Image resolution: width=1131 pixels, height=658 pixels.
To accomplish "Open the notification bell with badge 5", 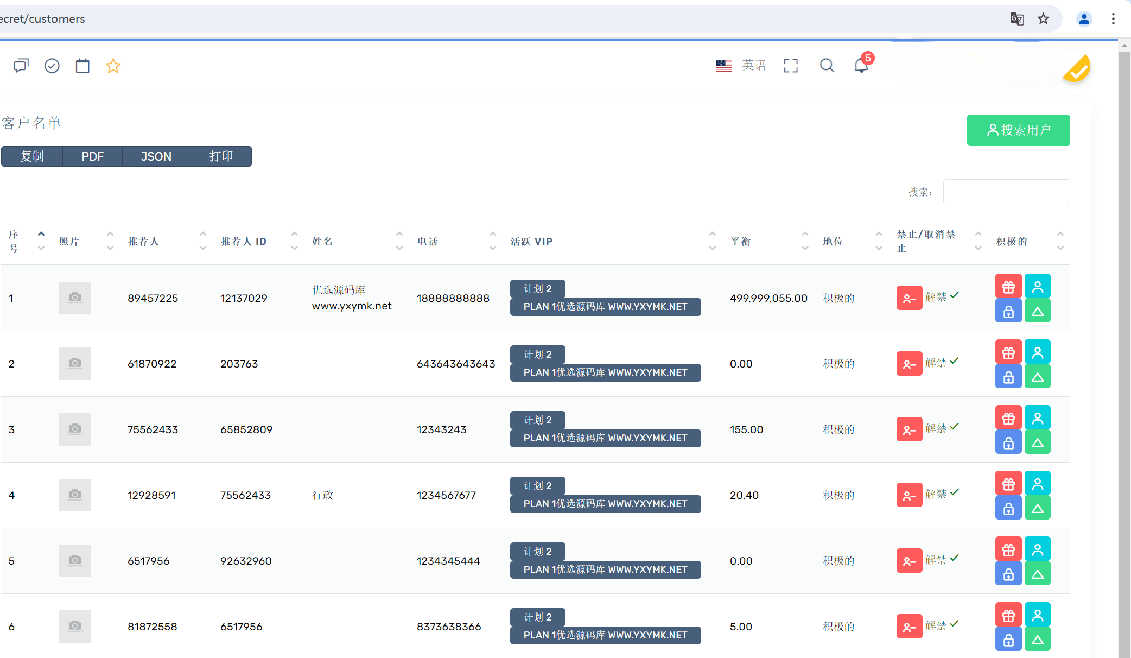I will click(861, 66).
